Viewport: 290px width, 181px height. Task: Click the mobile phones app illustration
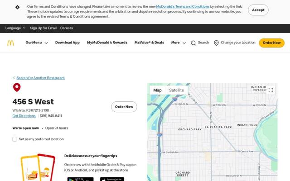point(38,167)
